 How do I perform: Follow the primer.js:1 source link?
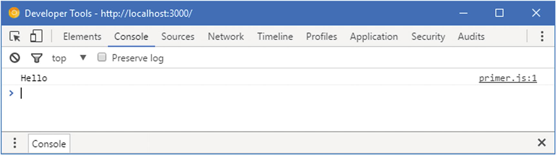tap(507, 78)
